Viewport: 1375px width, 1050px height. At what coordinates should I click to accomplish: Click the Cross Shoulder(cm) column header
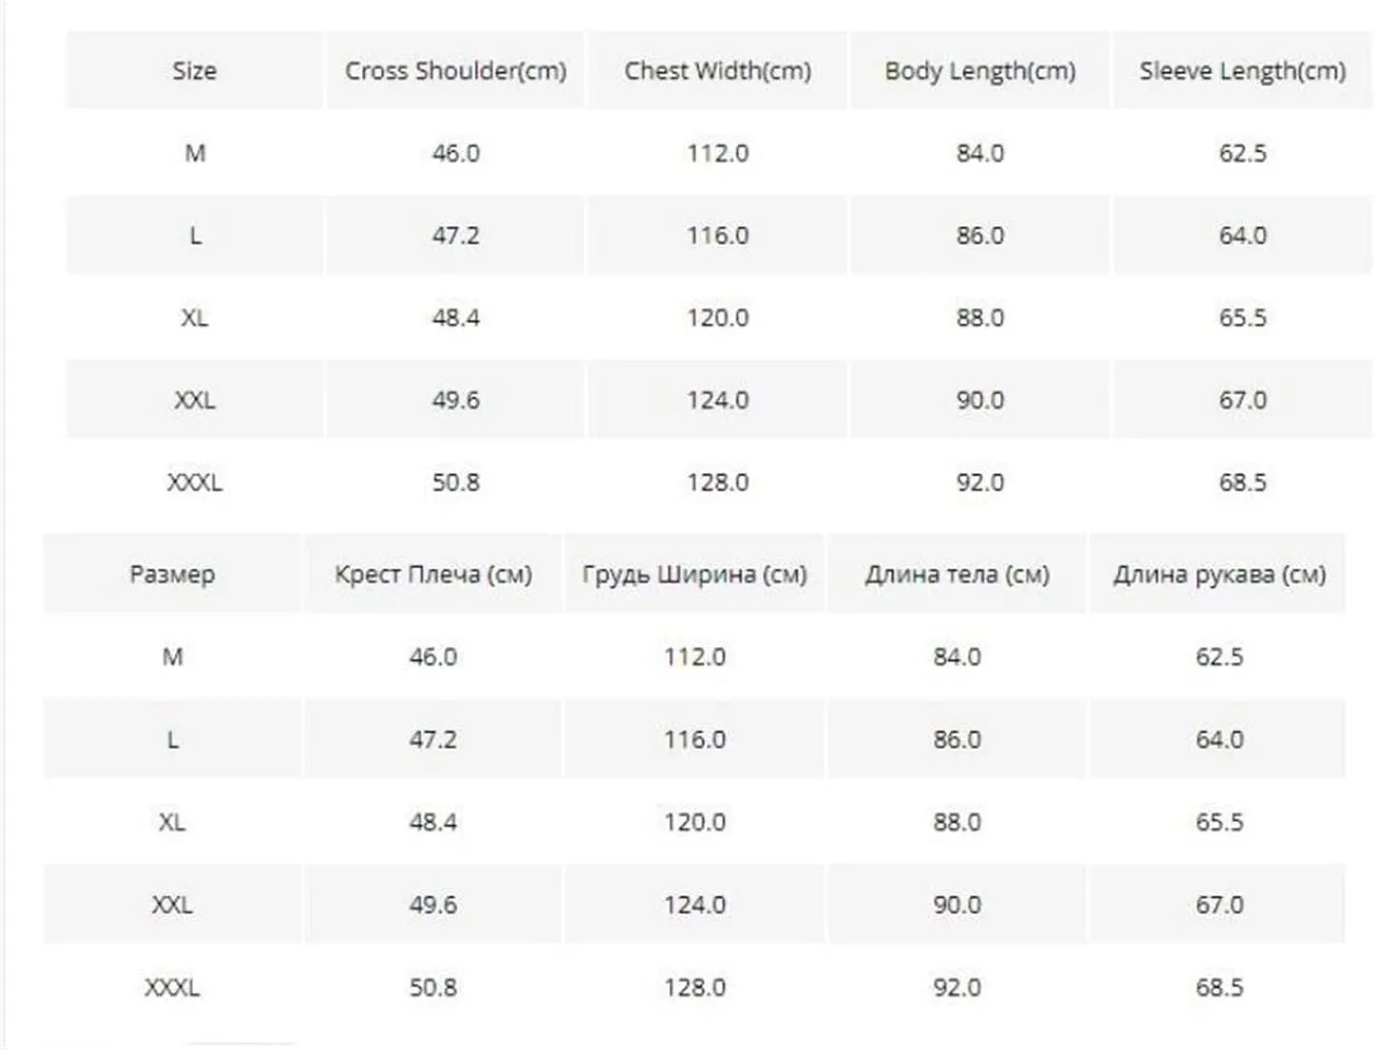[x=455, y=71]
